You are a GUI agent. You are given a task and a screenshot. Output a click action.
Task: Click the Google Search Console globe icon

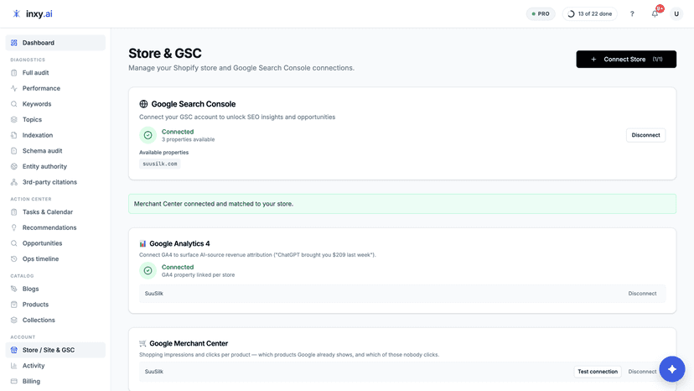[x=143, y=104]
